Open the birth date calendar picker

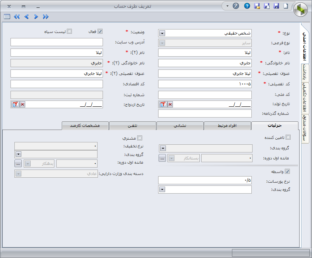[x=163, y=104]
